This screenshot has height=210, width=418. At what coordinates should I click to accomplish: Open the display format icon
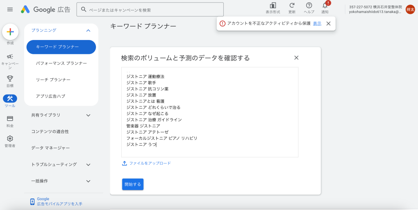click(x=273, y=6)
